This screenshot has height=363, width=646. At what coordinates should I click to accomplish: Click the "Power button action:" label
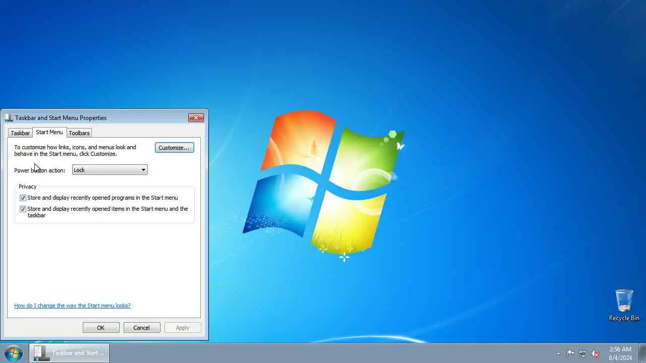(x=40, y=170)
